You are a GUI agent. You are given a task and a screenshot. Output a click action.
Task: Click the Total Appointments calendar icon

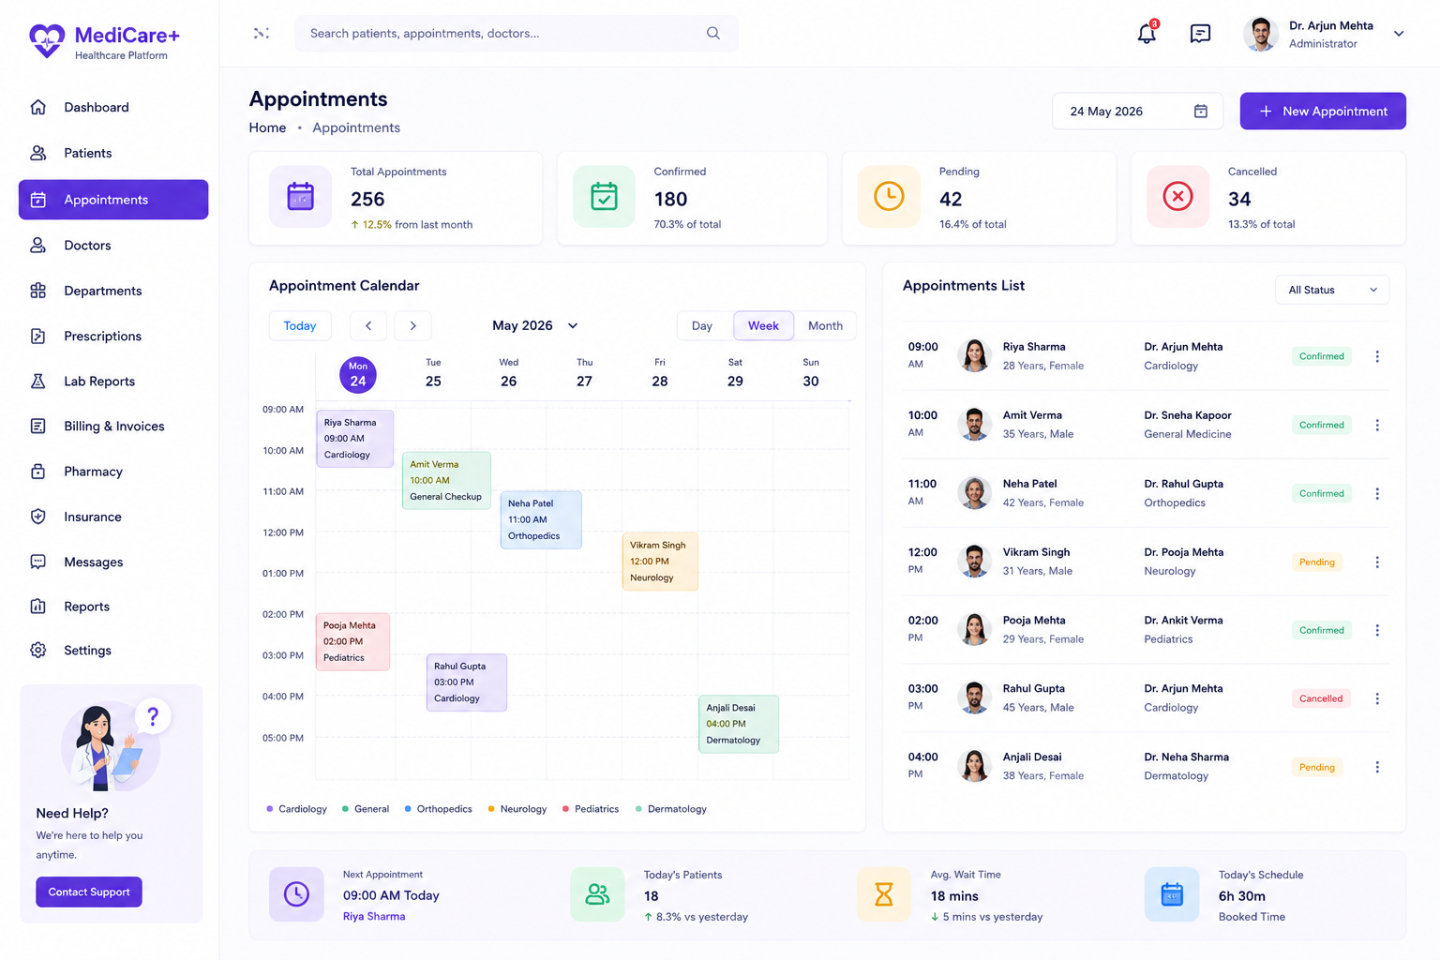300,197
